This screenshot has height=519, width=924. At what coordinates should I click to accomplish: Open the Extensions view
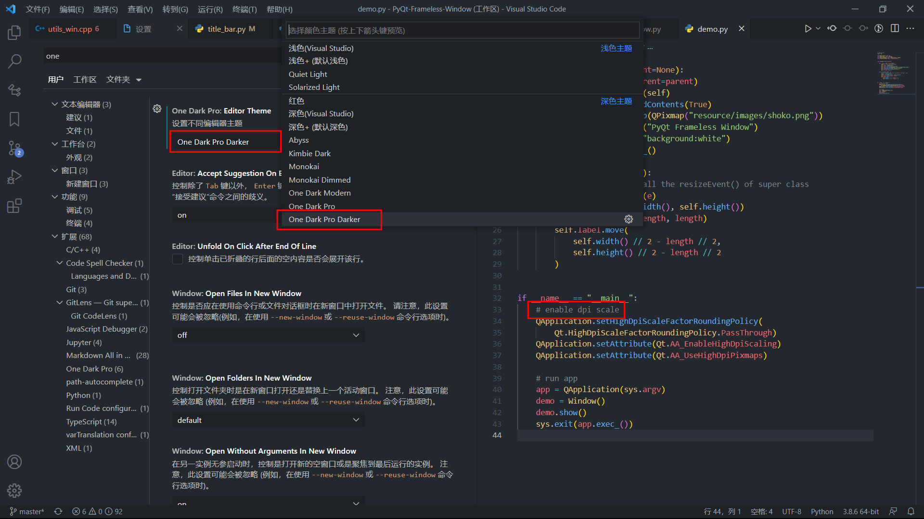[x=14, y=206]
